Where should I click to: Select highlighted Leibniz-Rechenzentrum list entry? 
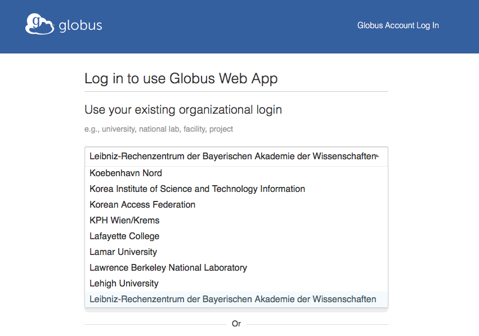coord(232,299)
